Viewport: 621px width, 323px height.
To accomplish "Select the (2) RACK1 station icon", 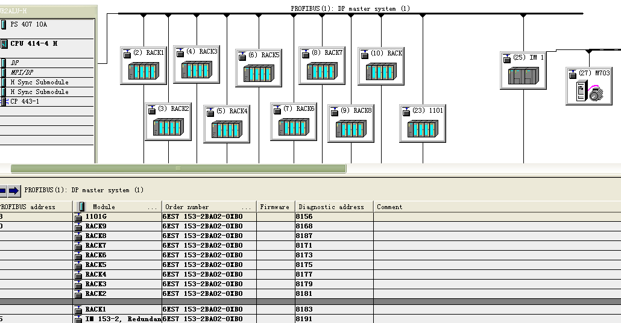I will point(143,66).
